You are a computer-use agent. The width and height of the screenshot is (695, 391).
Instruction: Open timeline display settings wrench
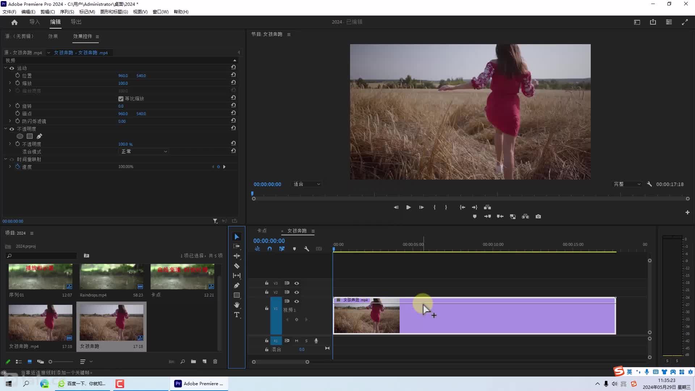pyautogui.click(x=307, y=249)
